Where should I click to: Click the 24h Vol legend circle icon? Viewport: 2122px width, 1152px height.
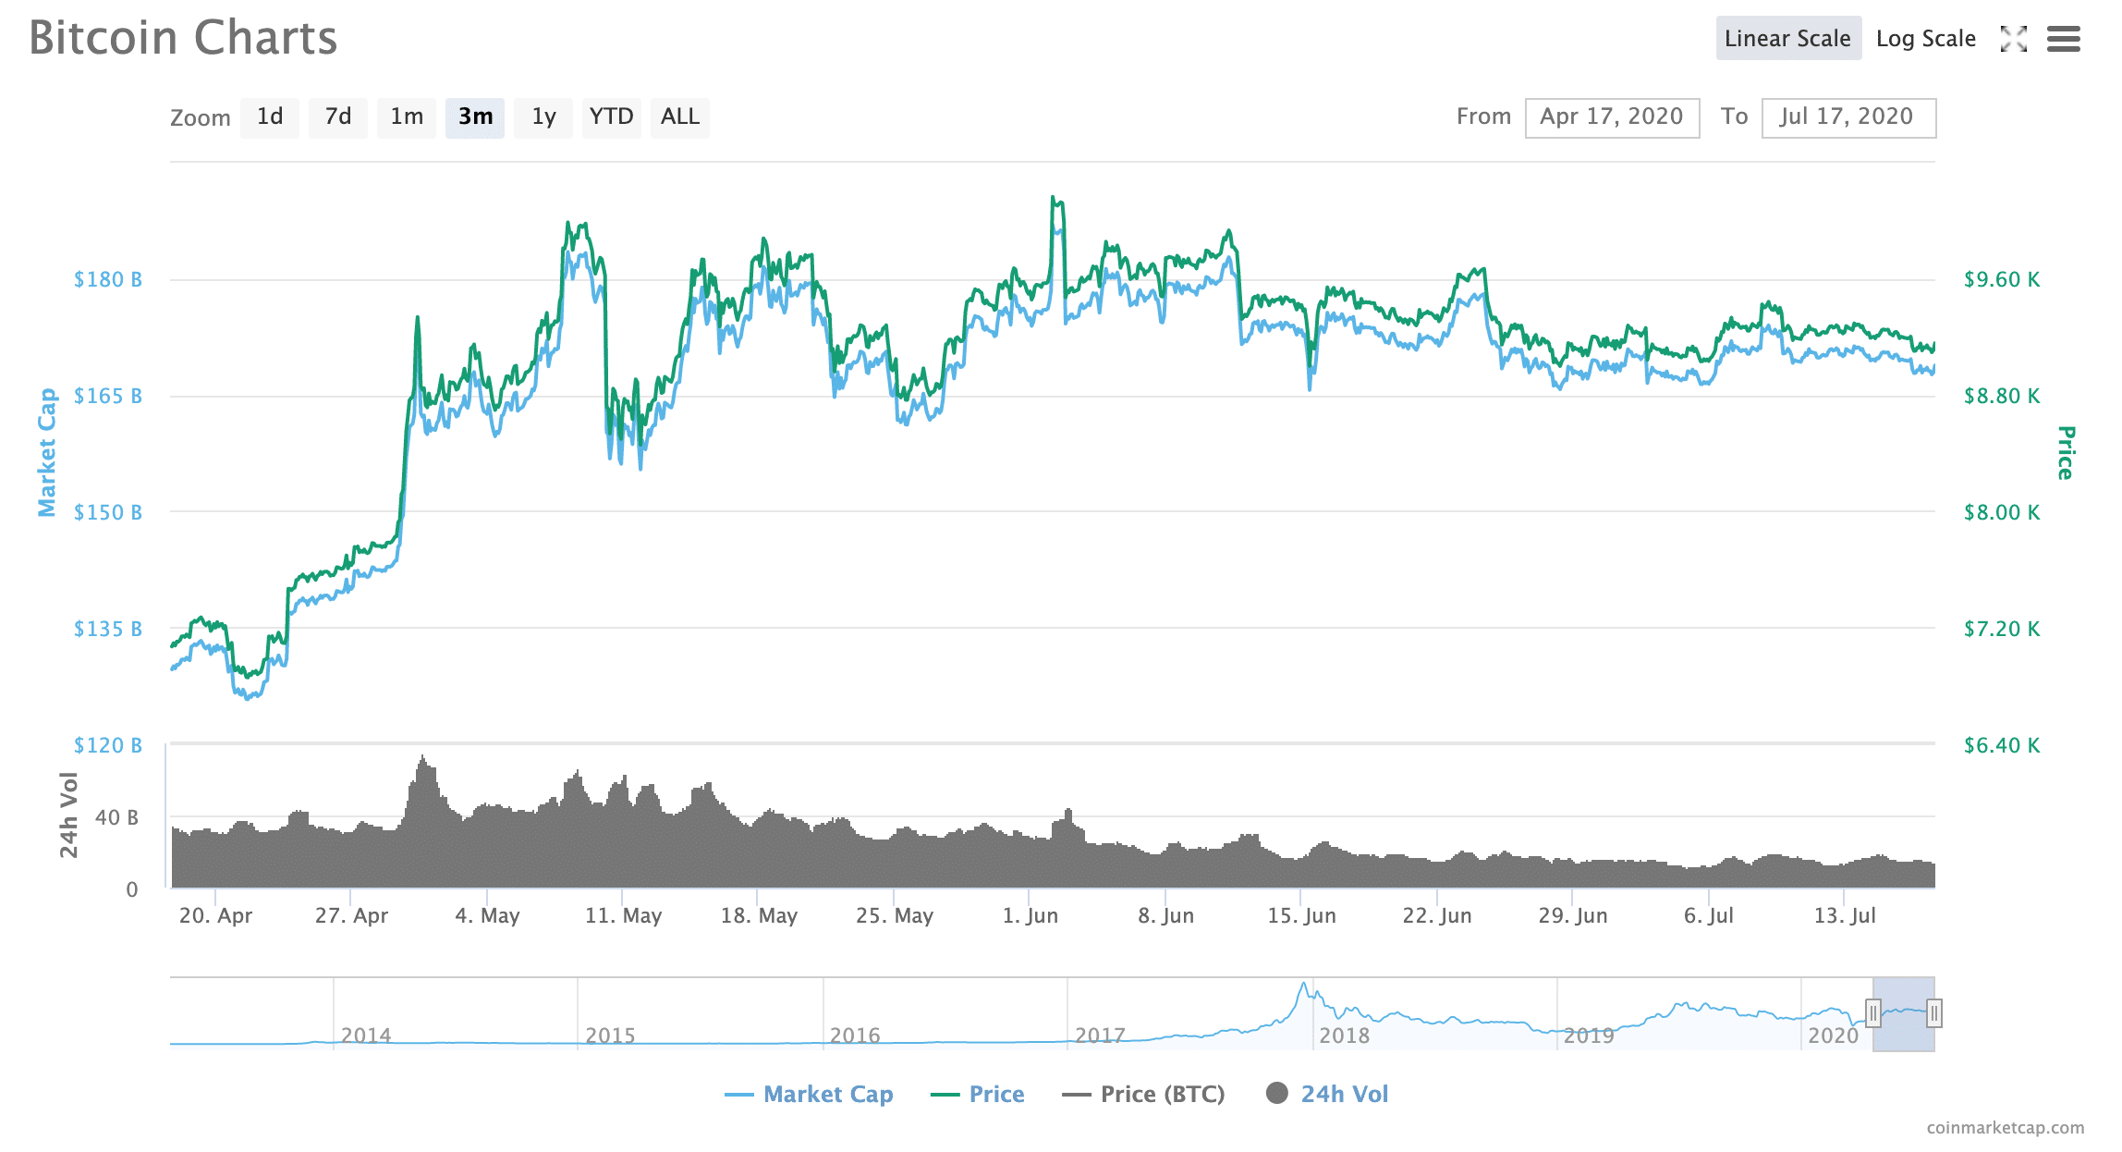click(x=1277, y=1094)
